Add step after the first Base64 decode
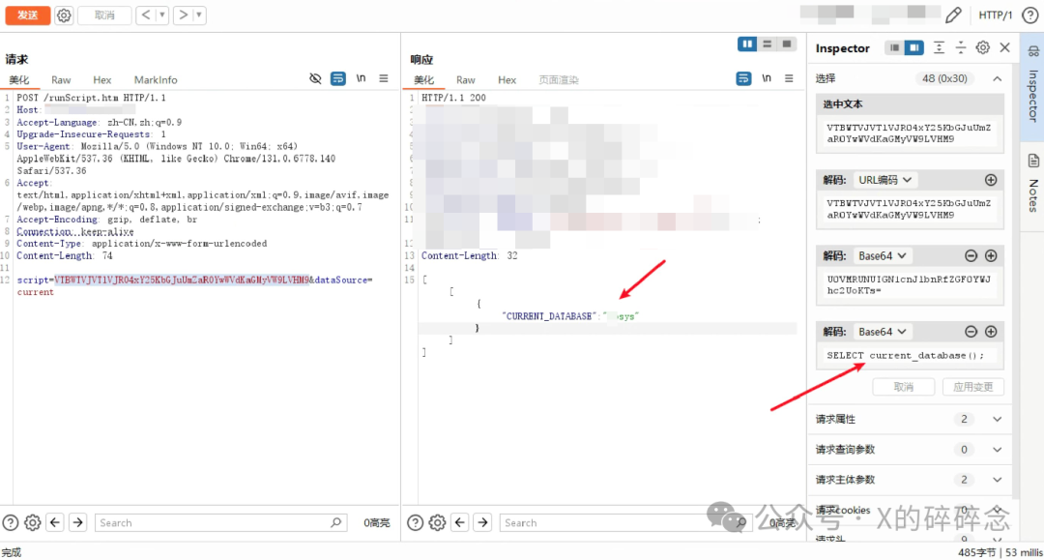Screen dimensions: 1044x560 [x=991, y=255]
